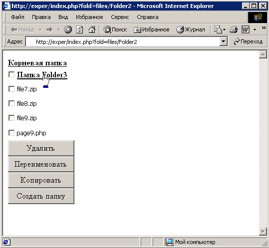Screen dimensions: 269x248
Task: Go to the Home page icon
Action: click(92, 29)
